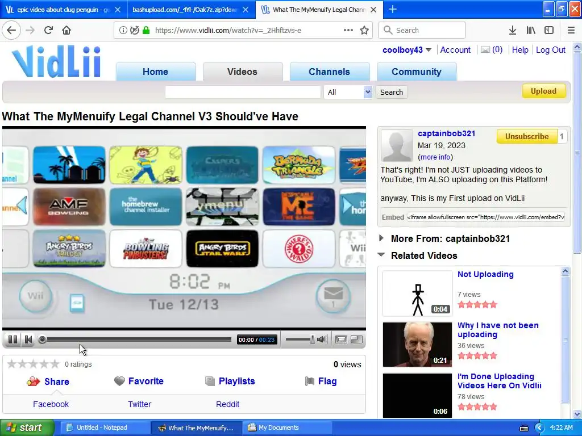This screenshot has width=582, height=436.
Task: Click the video progress seek bar
Action: click(x=136, y=339)
